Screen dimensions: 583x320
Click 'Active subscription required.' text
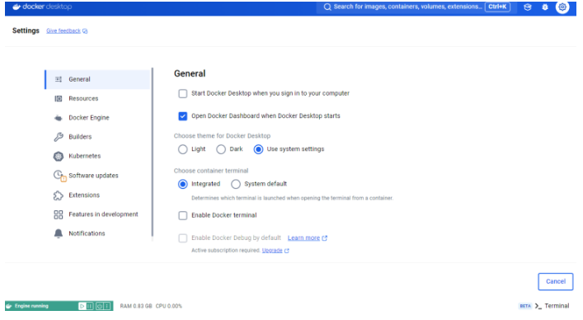226,251
